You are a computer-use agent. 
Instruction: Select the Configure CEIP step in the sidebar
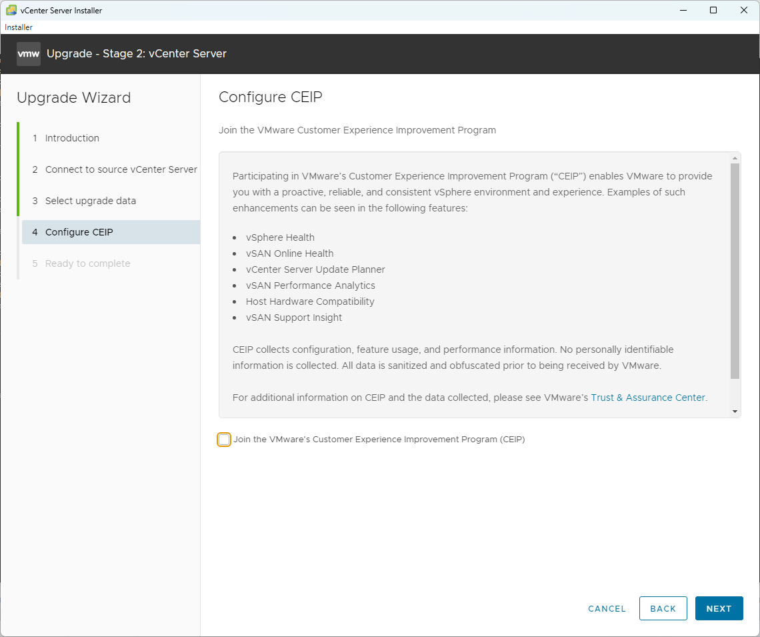79,232
